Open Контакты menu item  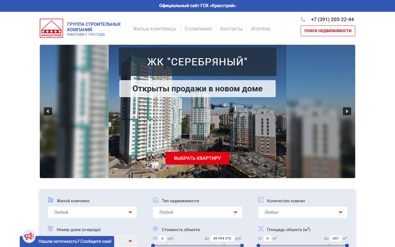pos(232,29)
